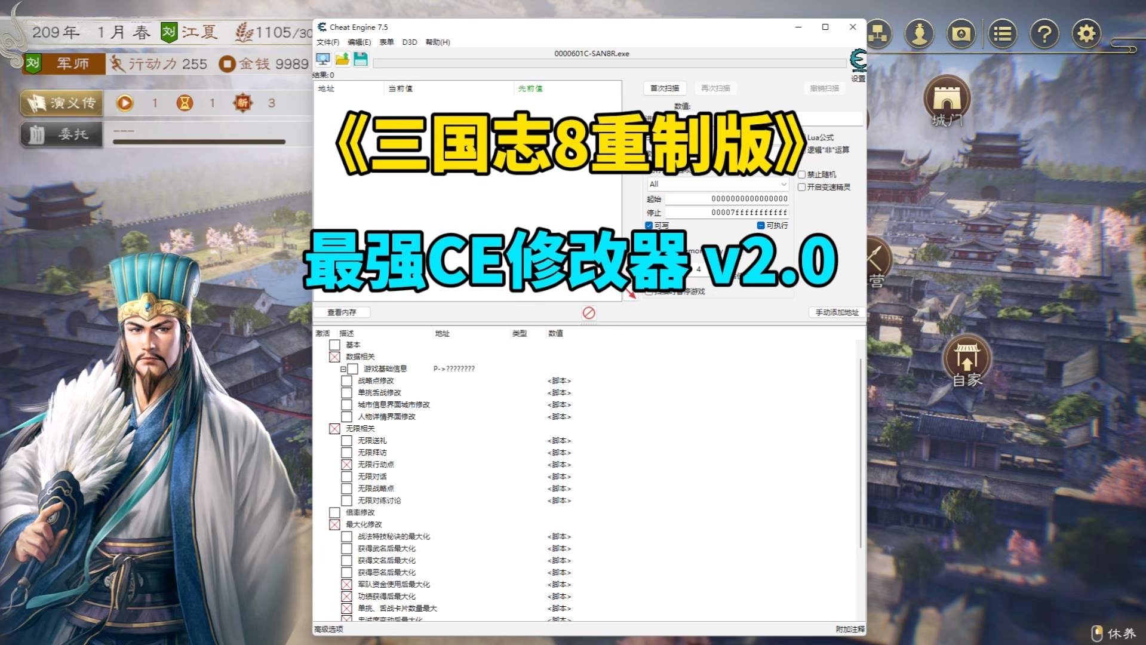Open the process list computer icon

point(323,59)
